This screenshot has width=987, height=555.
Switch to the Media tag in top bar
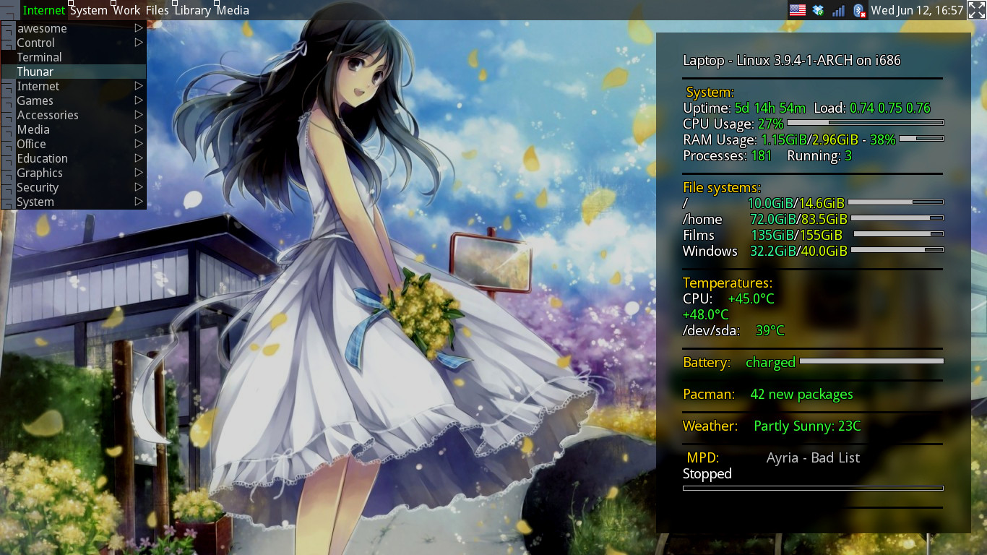click(x=233, y=10)
